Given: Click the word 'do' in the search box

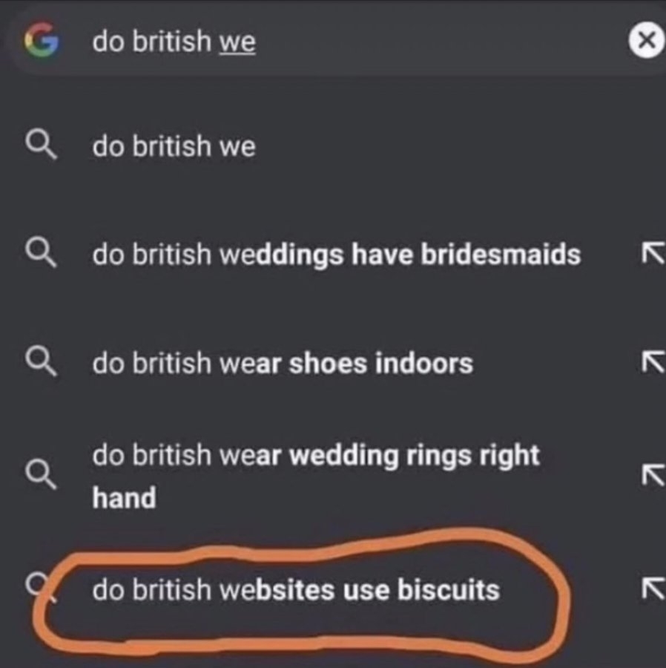Looking at the screenshot, I should click(x=108, y=42).
